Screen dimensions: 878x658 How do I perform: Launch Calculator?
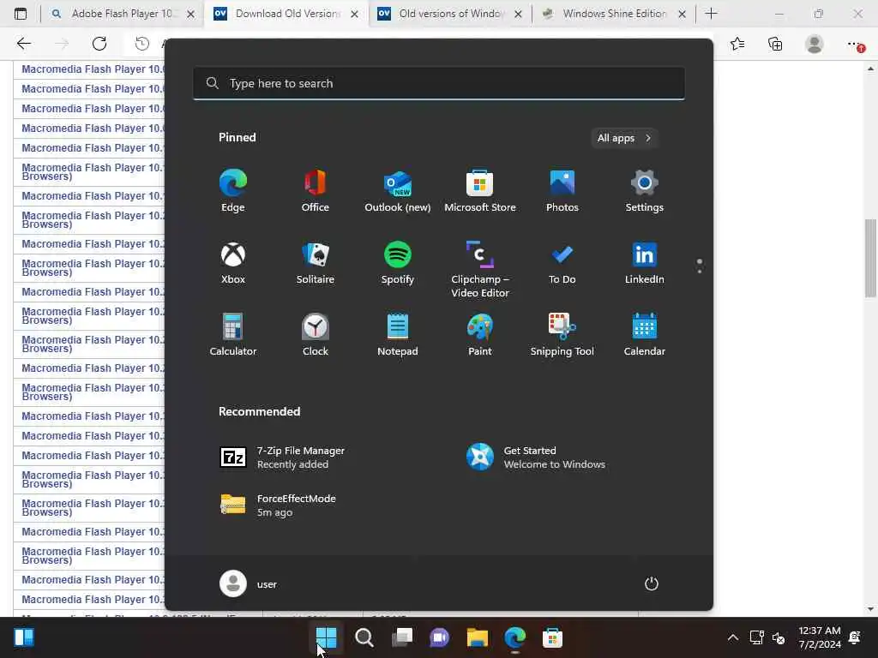click(233, 335)
